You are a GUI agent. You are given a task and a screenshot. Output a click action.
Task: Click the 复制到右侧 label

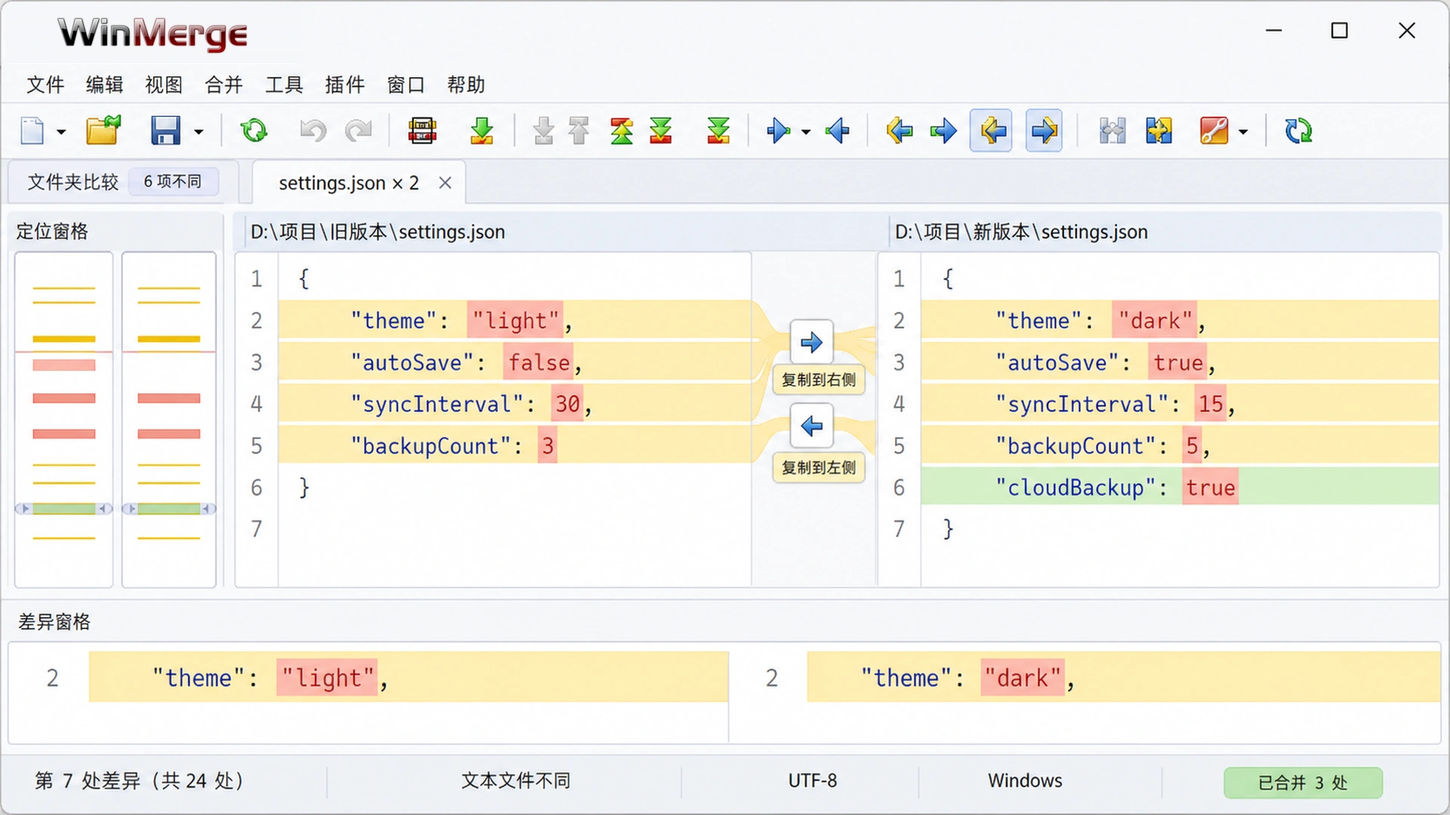pos(819,380)
